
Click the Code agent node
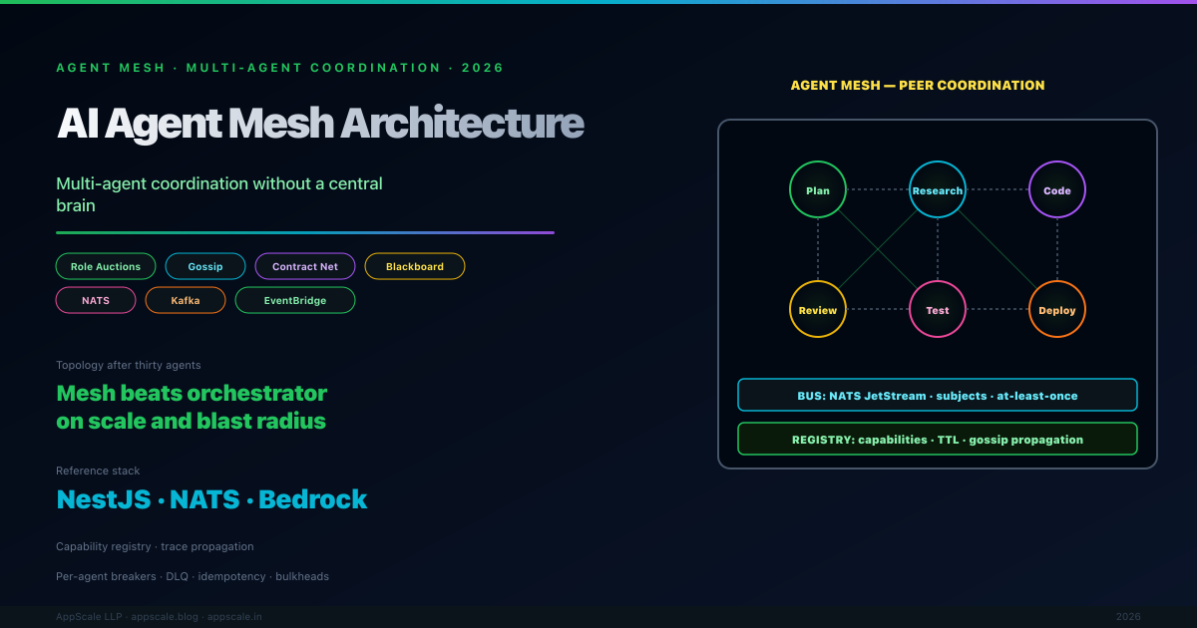click(1057, 189)
